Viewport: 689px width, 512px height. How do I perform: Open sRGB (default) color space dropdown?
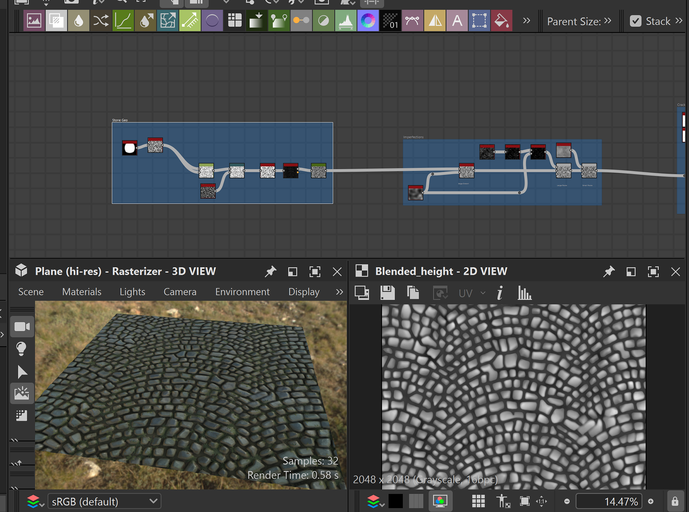coord(104,501)
